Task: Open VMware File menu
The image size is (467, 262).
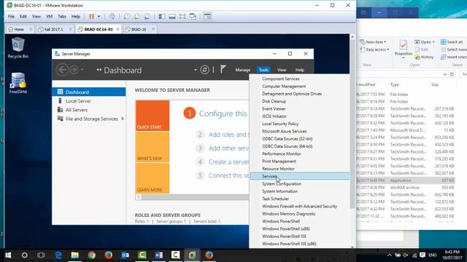Action: click(x=11, y=16)
